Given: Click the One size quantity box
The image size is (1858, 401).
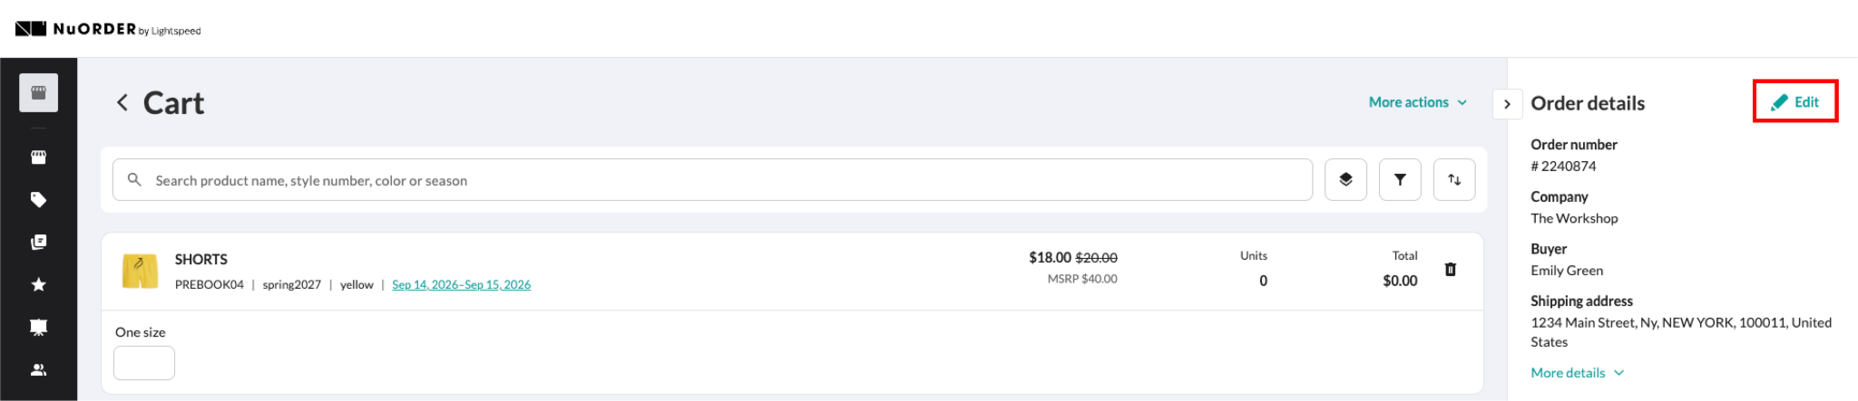Looking at the screenshot, I should pyautogui.click(x=144, y=363).
